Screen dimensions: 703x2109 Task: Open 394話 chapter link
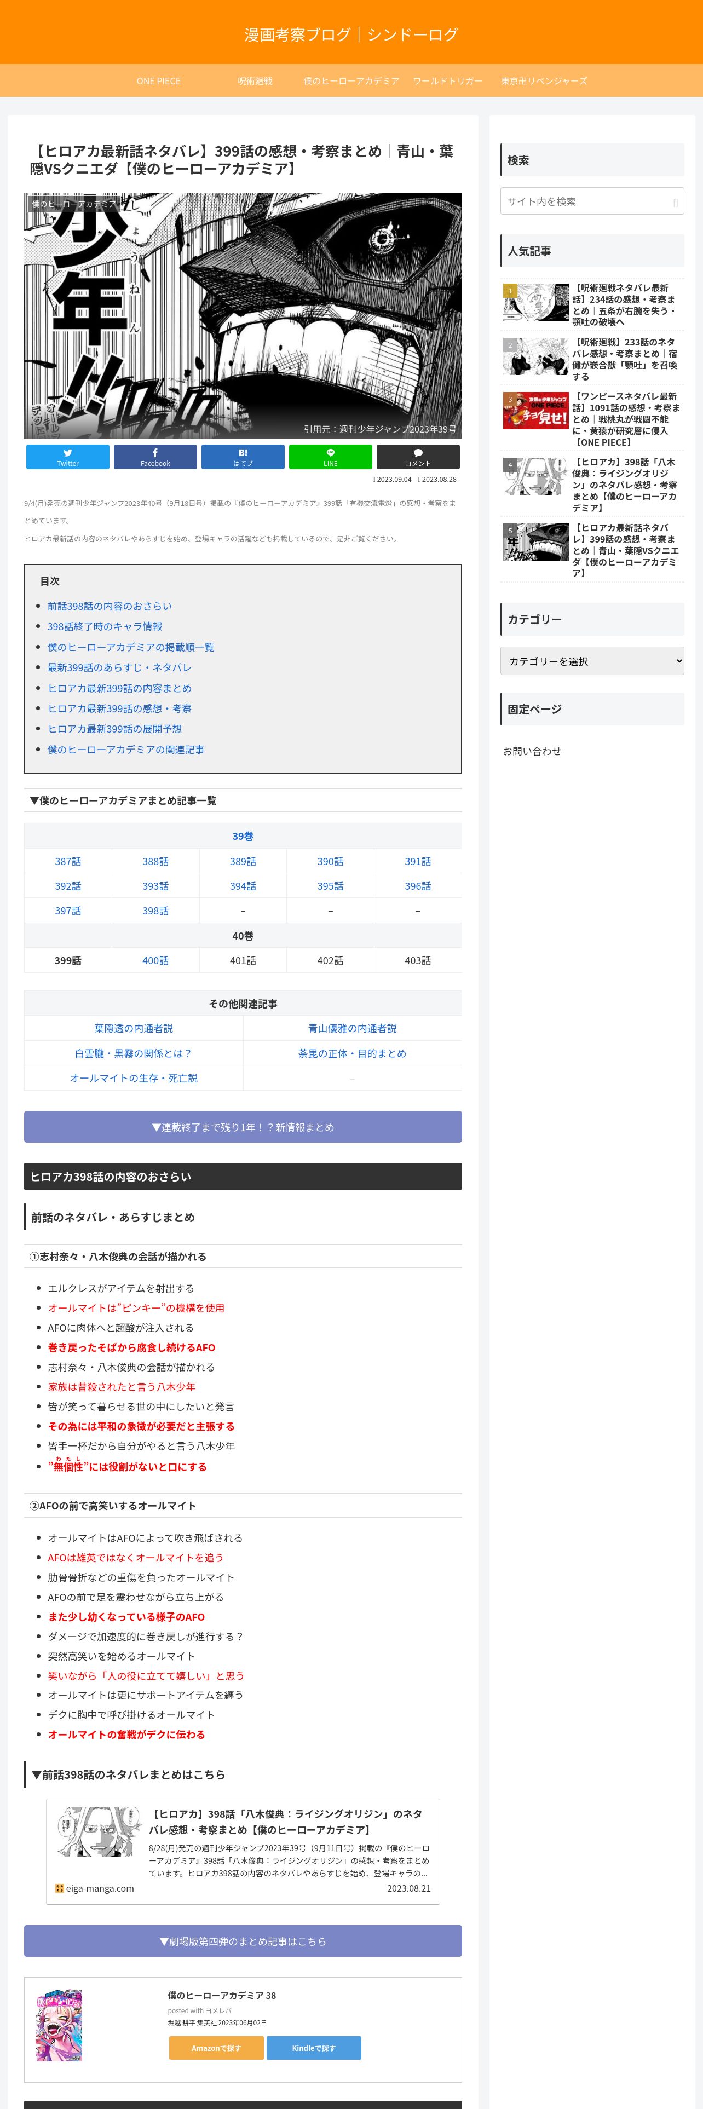coord(243,886)
